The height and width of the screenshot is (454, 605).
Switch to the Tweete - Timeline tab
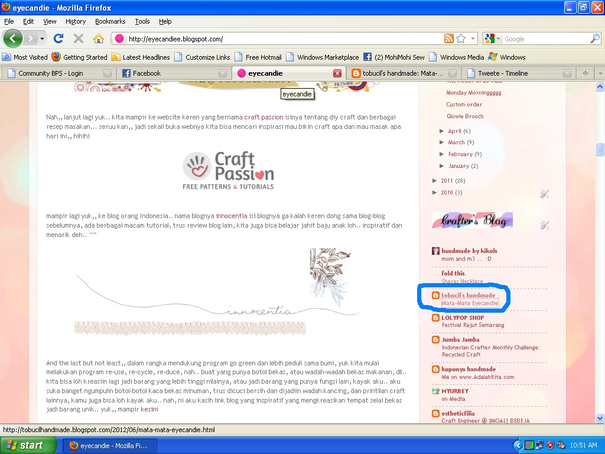point(519,73)
